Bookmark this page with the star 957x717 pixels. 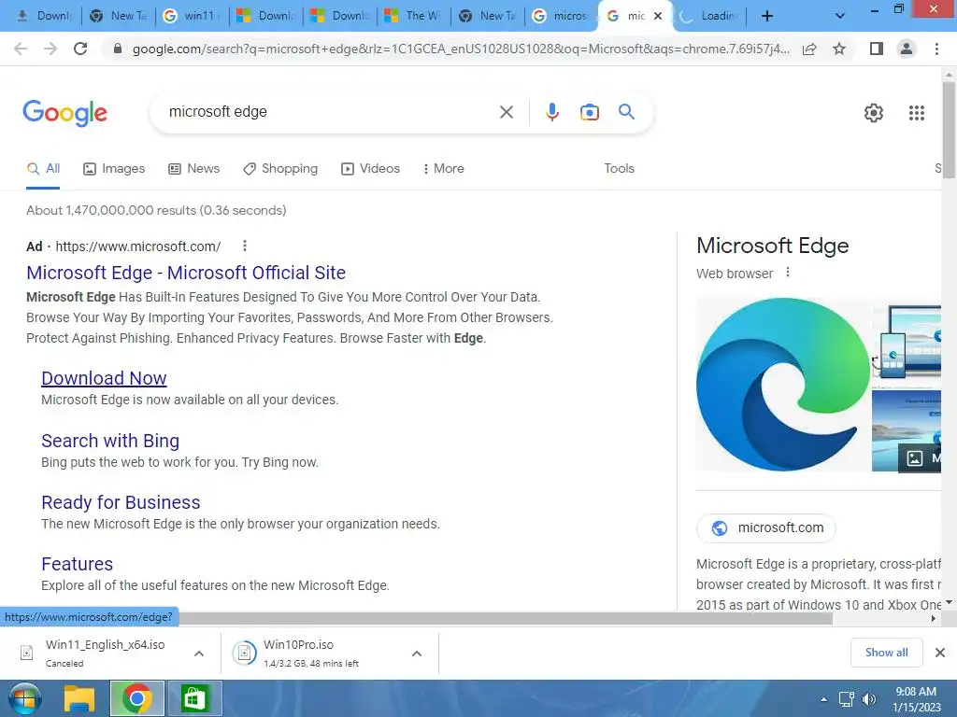click(839, 49)
